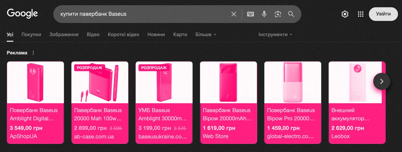402x152 pixels.
Task: Click the 1 619,00 грн price
Action: (219, 128)
